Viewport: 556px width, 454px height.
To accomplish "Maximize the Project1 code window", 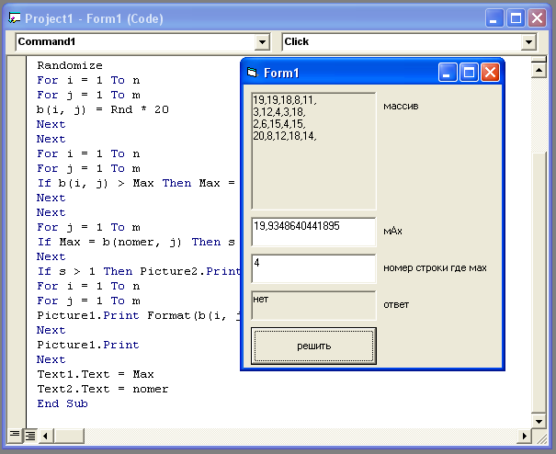I will 516,18.
